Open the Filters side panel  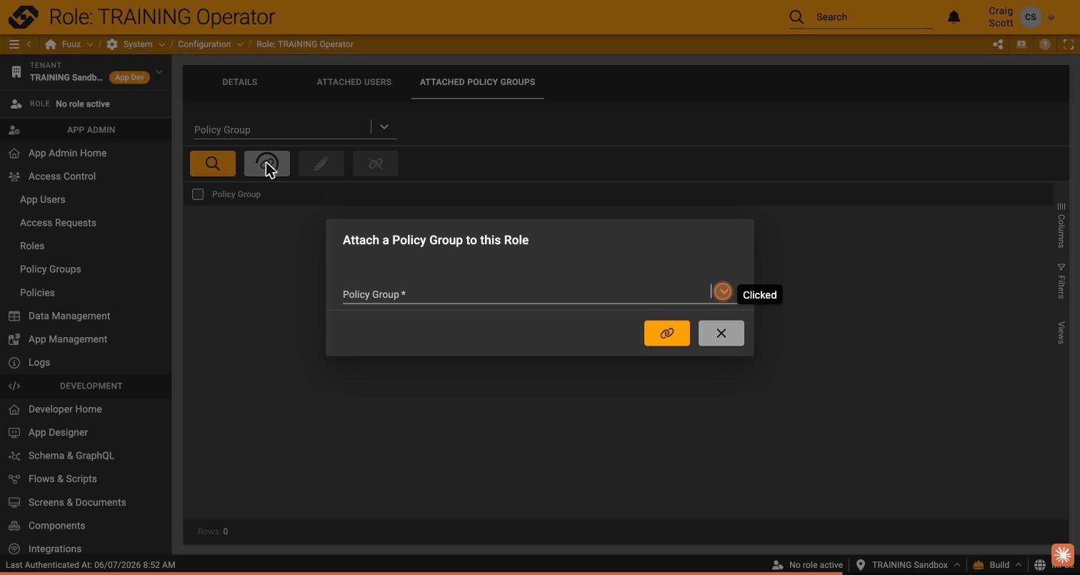coord(1061,280)
